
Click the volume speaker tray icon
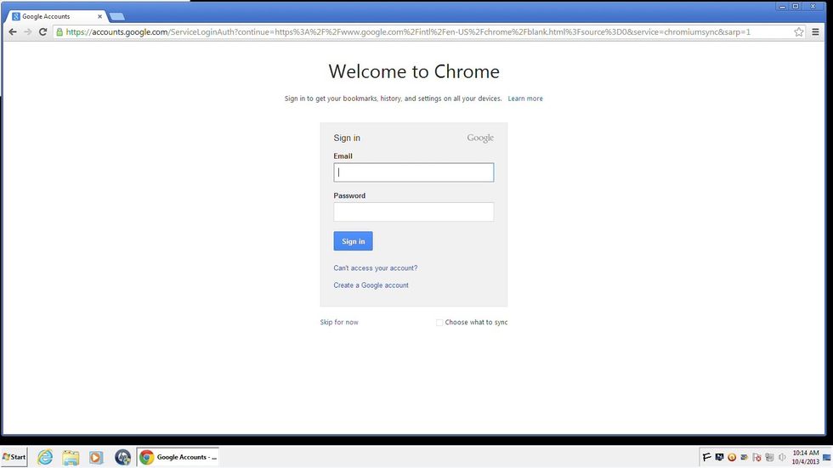pos(782,457)
